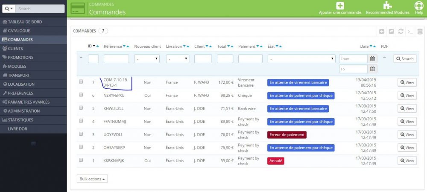The image size is (427, 192).
Task: Open the Préférences menu
Action: [33, 93]
